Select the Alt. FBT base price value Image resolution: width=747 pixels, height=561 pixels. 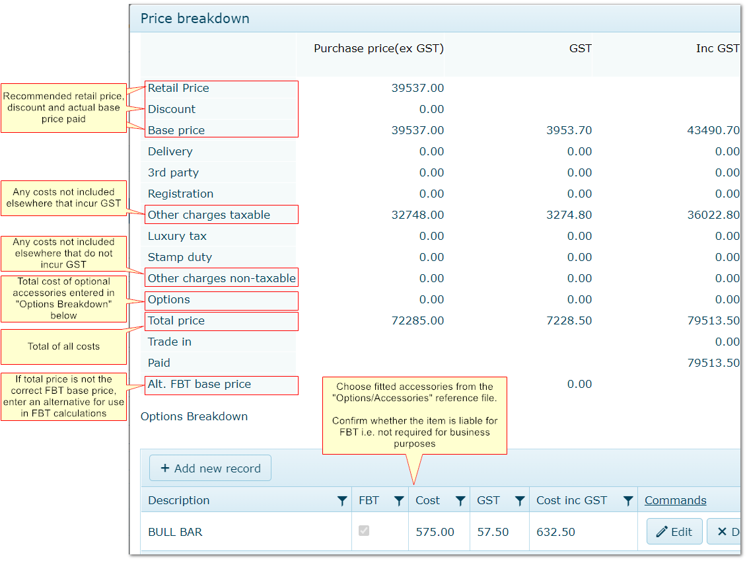point(579,384)
